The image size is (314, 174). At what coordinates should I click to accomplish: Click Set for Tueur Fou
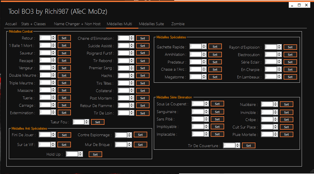pos(98,122)
